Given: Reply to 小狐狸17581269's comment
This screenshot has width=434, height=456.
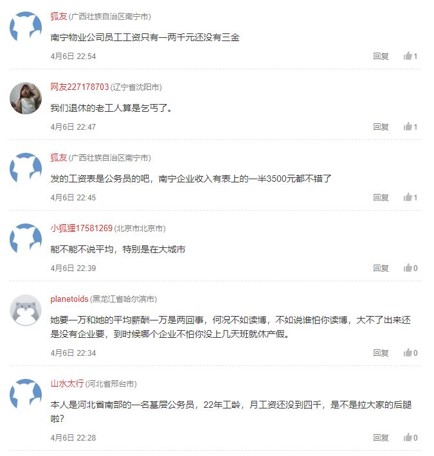Looking at the screenshot, I should click(381, 268).
